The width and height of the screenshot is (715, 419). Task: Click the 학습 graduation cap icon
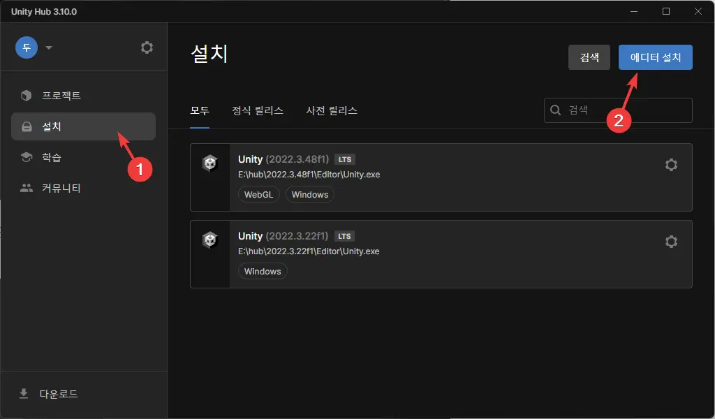coord(27,157)
